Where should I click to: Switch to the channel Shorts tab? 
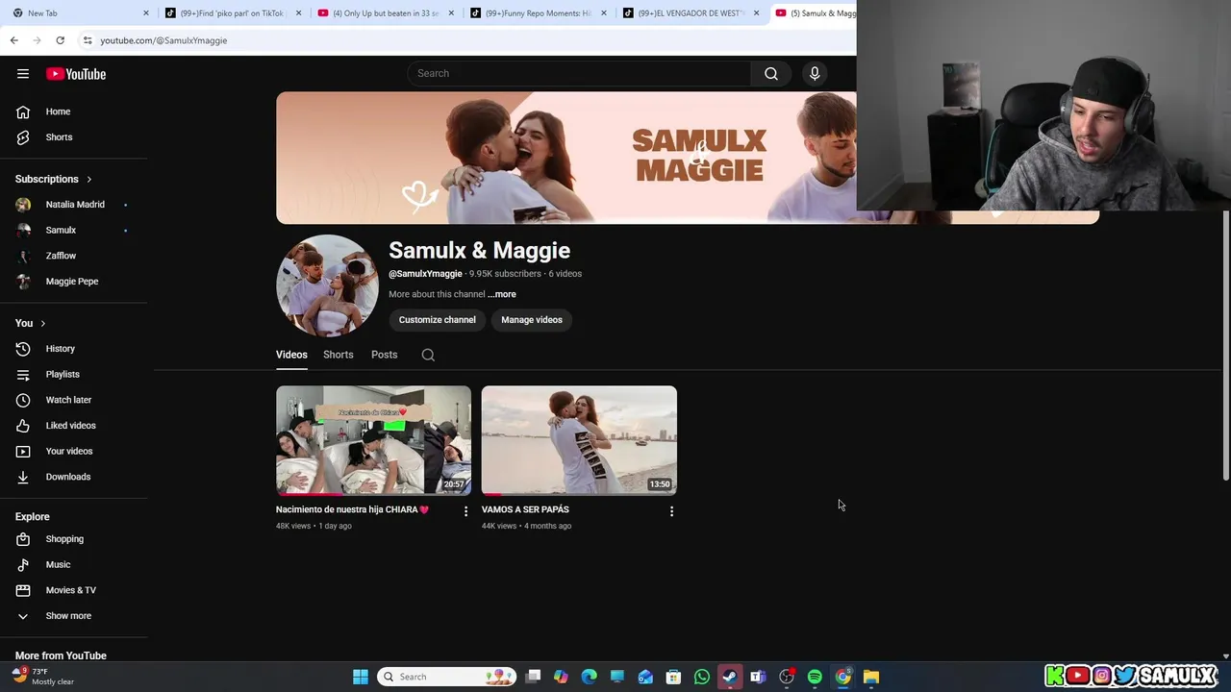click(339, 355)
